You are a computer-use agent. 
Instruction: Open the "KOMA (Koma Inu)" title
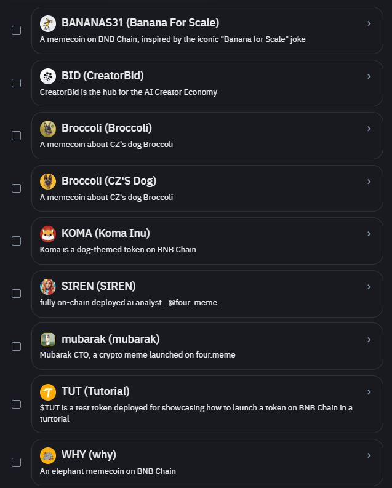(106, 234)
